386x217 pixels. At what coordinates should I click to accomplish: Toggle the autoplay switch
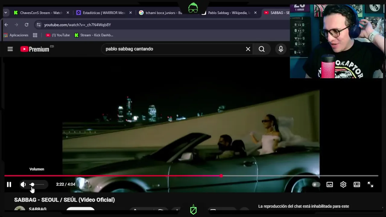[315, 184]
